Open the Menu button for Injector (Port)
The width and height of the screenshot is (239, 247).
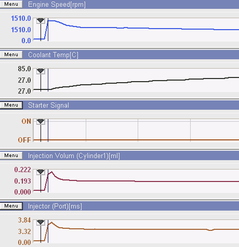point(11,206)
